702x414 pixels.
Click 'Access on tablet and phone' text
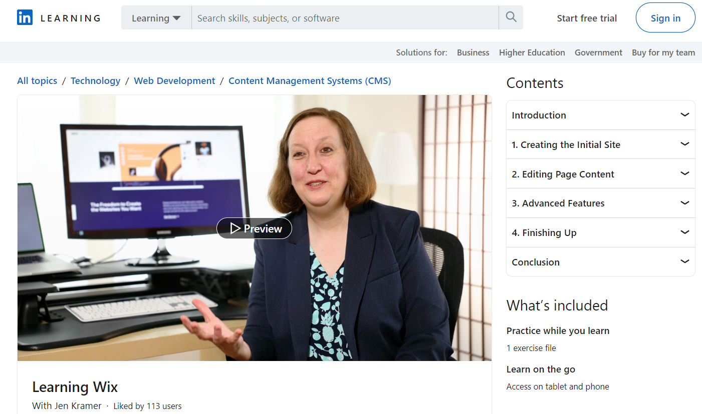tap(558, 386)
